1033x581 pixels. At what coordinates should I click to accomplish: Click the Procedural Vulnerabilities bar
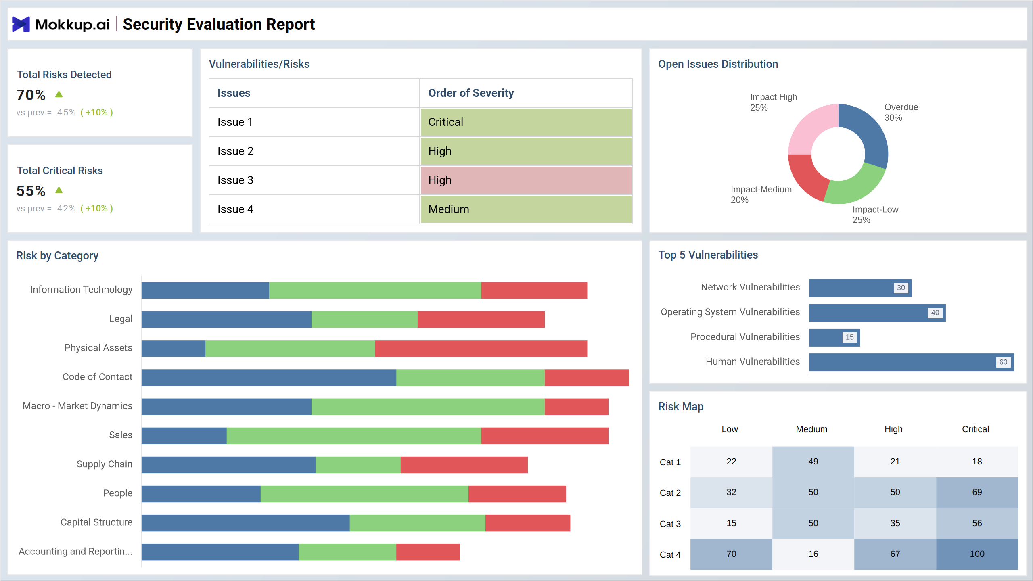click(834, 338)
